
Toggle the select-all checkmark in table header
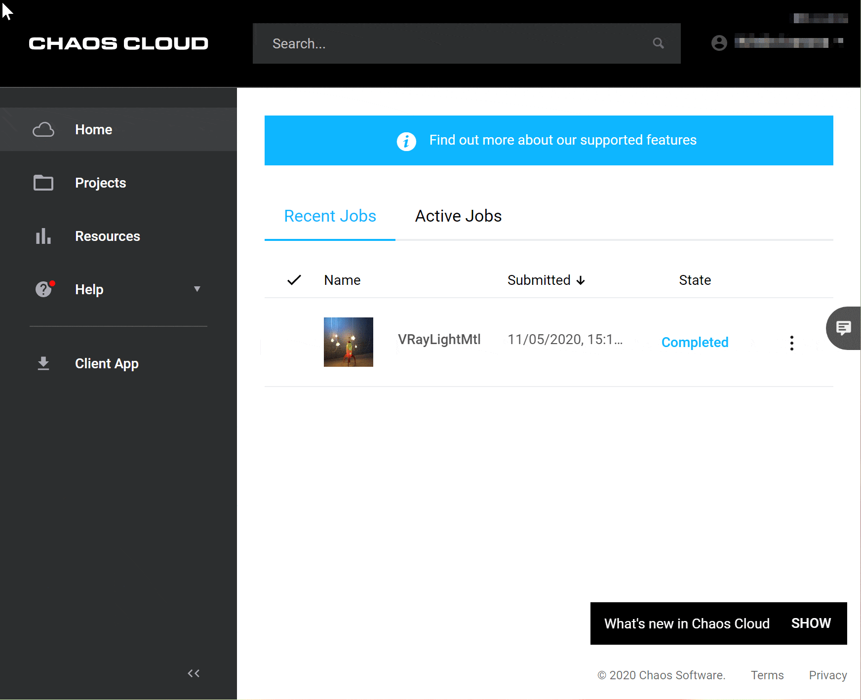(294, 280)
